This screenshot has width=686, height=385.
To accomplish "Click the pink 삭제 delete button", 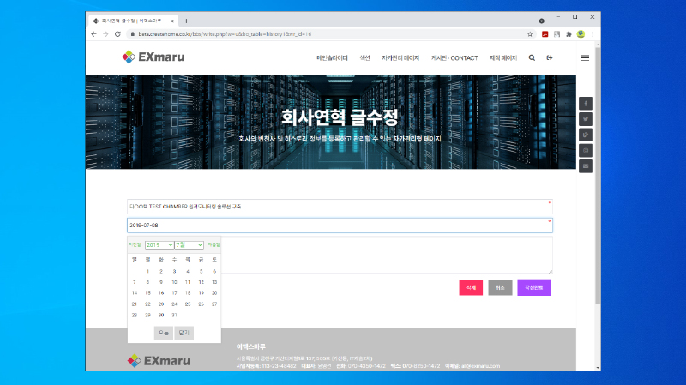I will 471,287.
